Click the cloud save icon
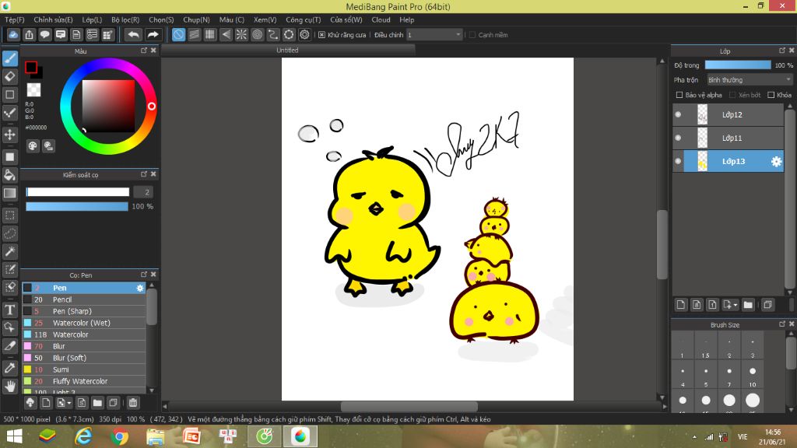 click(13, 34)
